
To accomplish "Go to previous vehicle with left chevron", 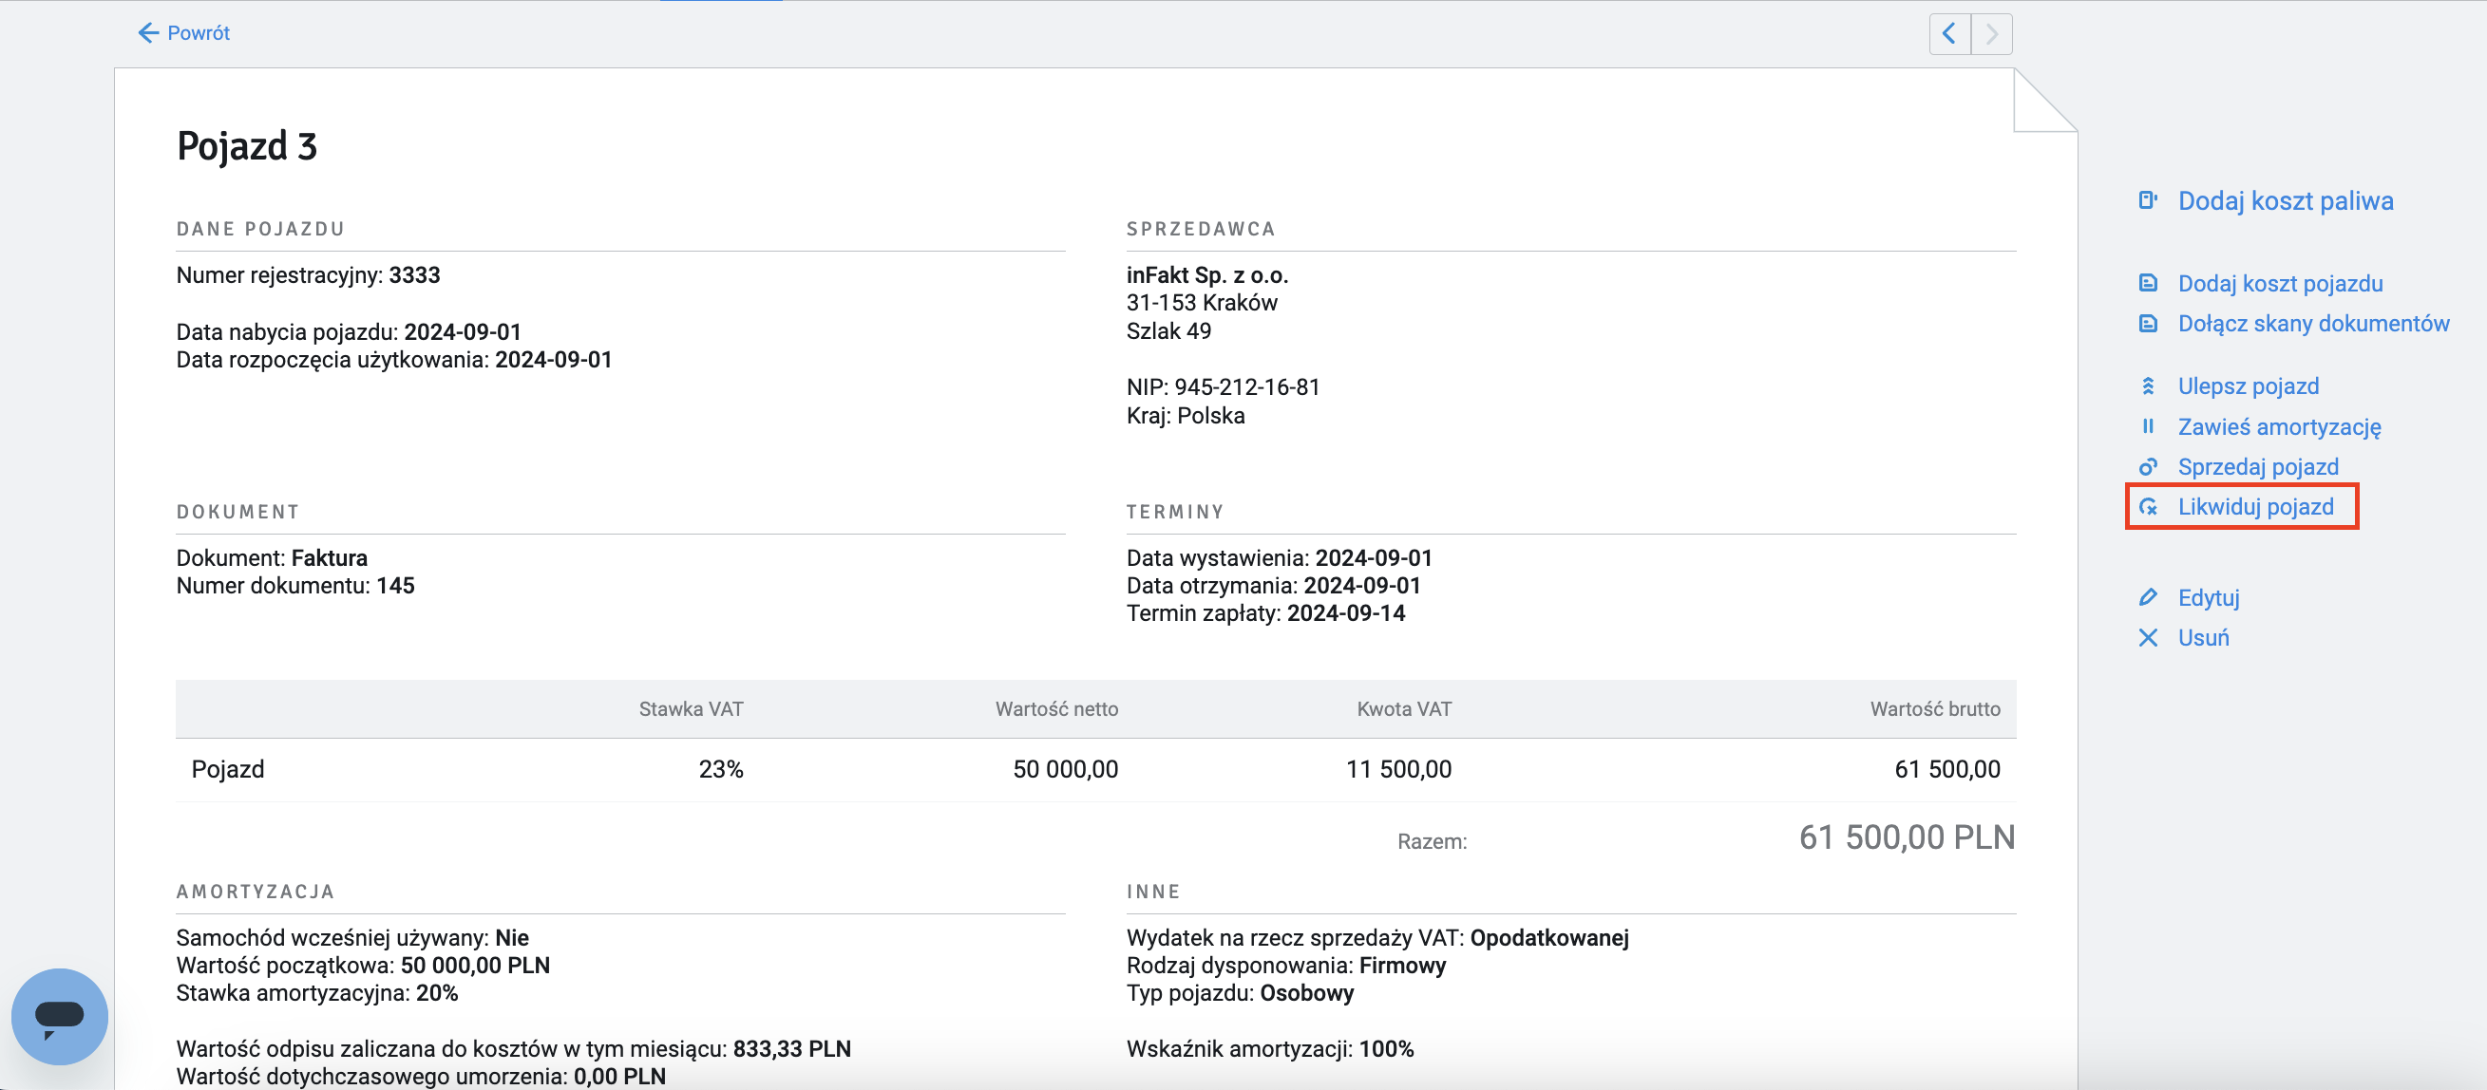I will tap(1948, 34).
